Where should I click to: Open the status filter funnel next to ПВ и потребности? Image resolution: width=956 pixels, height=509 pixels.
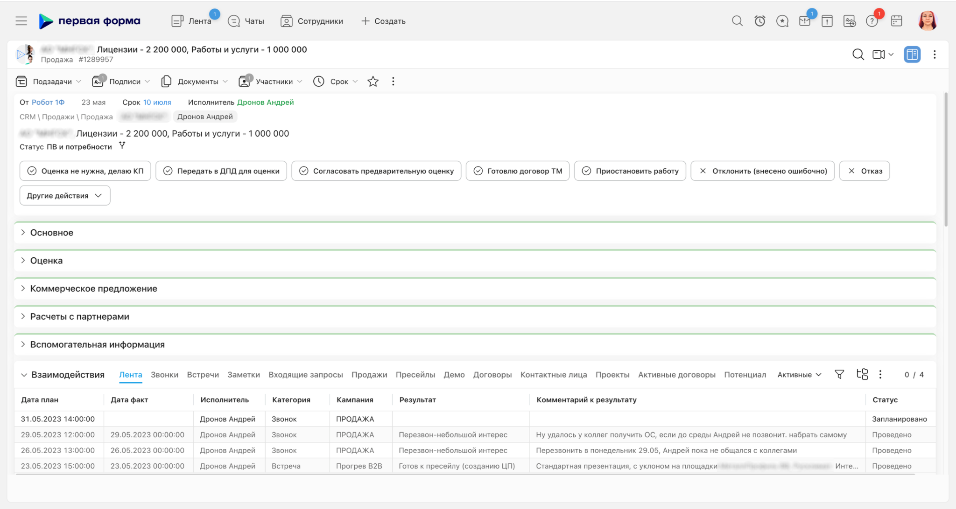(x=122, y=145)
